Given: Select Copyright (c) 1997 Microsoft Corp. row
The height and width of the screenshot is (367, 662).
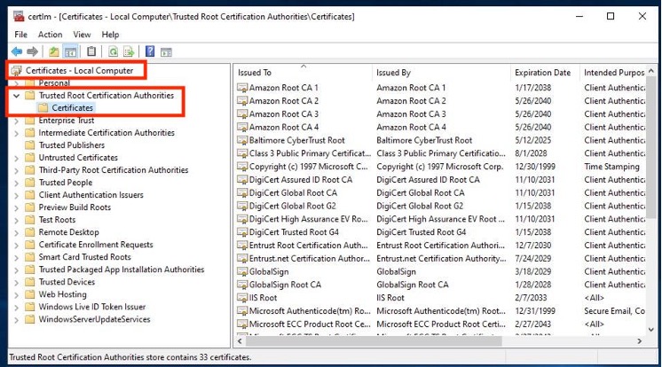Looking at the screenshot, I should point(441,167).
